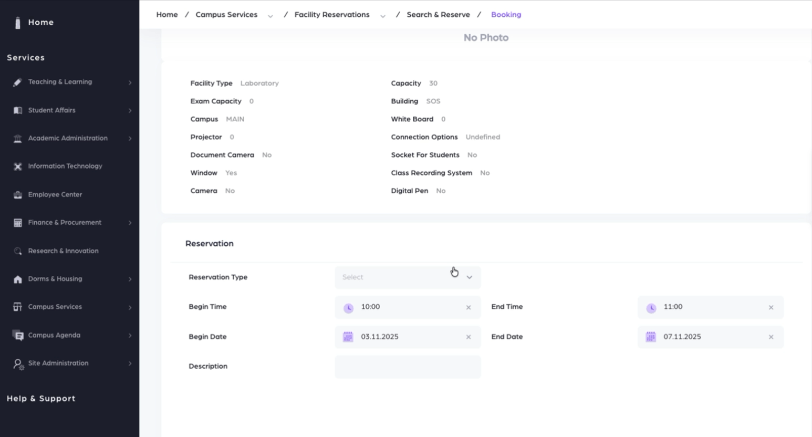This screenshot has height=437, width=812.
Task: Clear the Begin Time value 10:00
Action: point(469,308)
